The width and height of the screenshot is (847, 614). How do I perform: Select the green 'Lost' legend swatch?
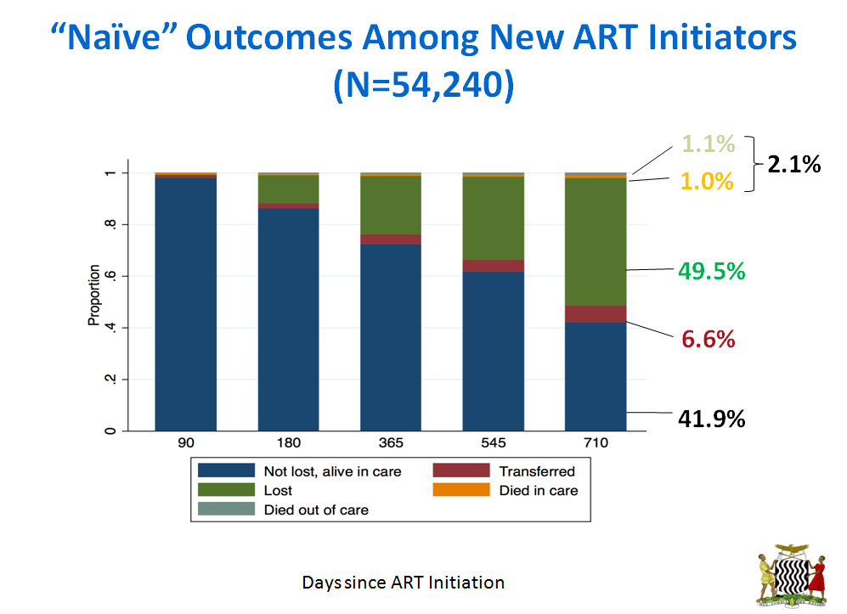coord(226,490)
